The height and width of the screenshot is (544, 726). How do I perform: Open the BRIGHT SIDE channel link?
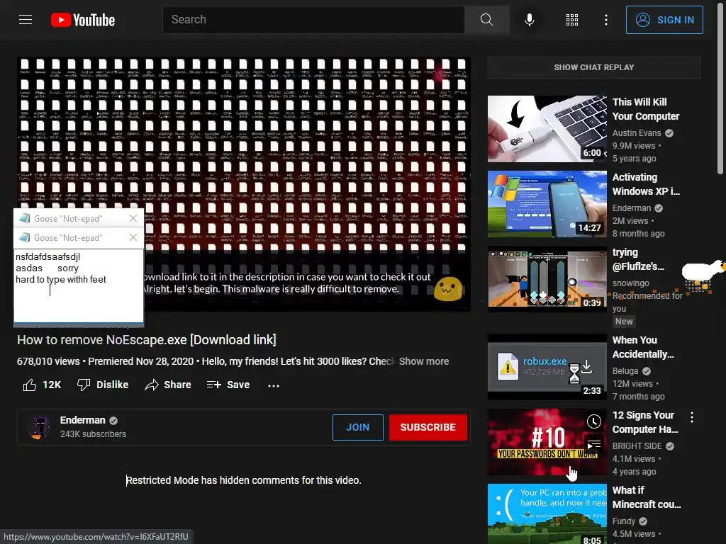coord(637,446)
